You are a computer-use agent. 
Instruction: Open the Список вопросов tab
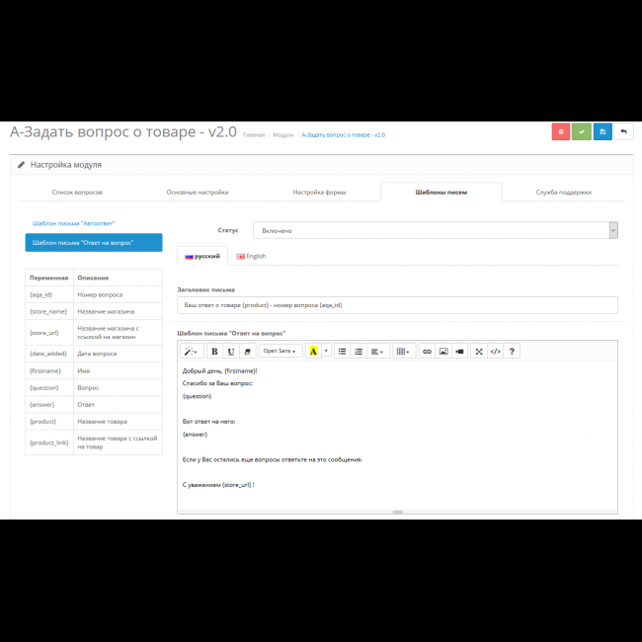pos(77,193)
